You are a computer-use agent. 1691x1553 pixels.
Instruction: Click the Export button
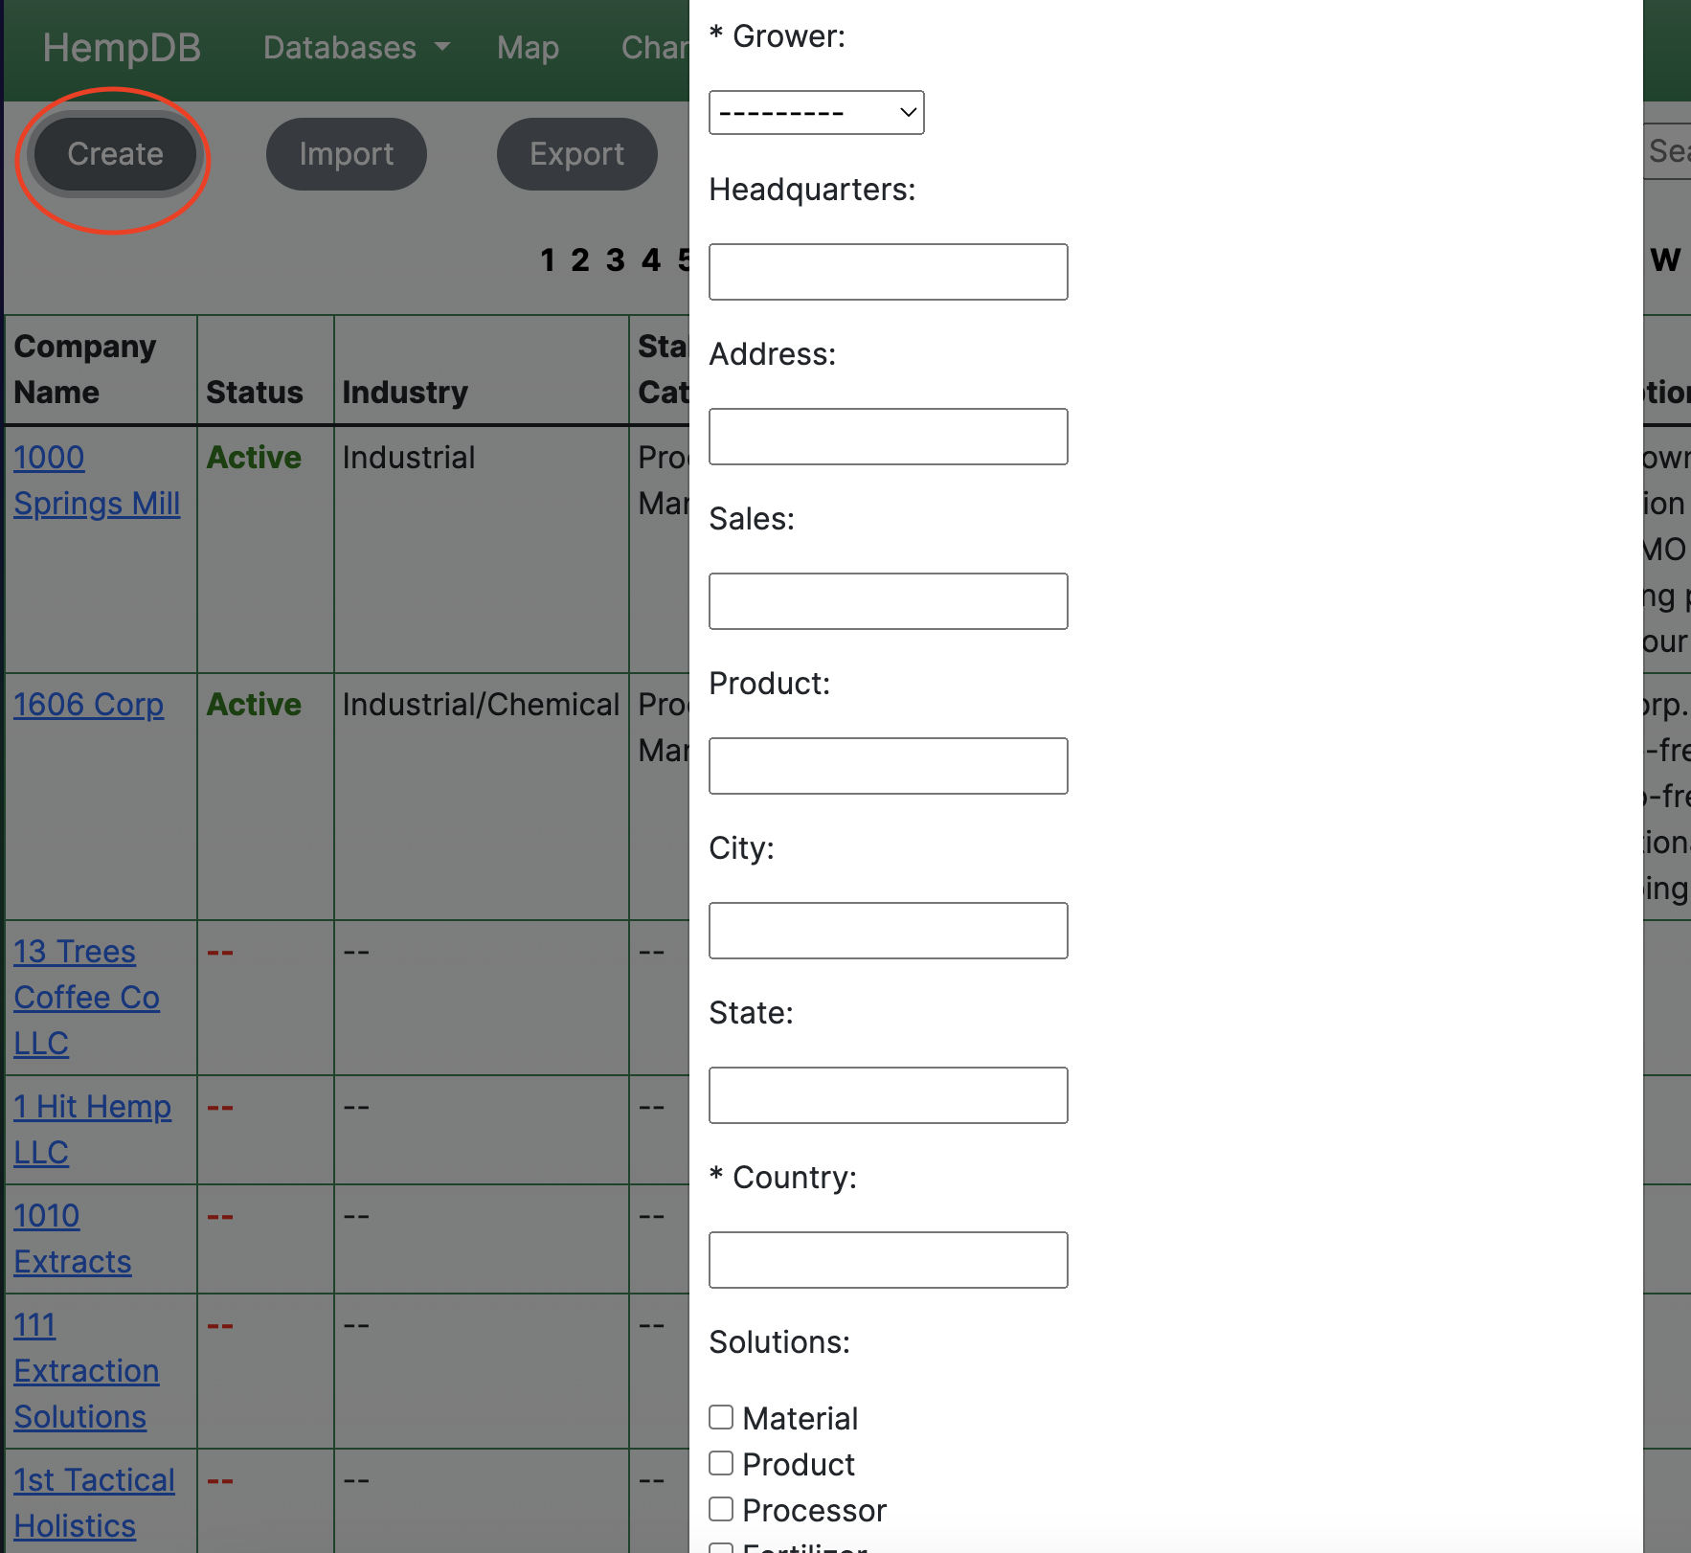click(576, 154)
